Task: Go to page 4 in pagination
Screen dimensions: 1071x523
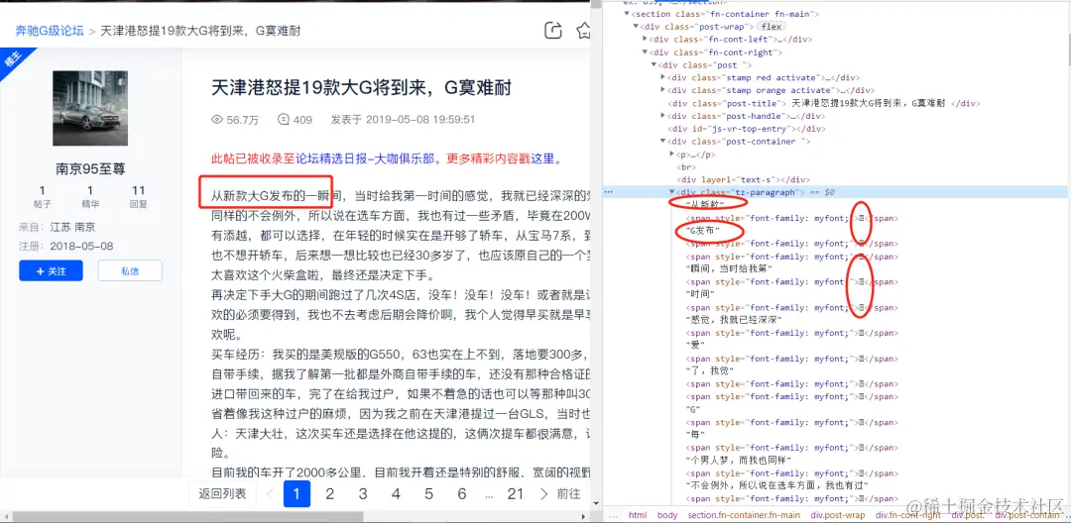Action: [x=396, y=493]
